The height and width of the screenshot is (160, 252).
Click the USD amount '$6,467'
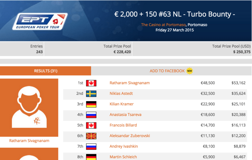tap(240, 157)
